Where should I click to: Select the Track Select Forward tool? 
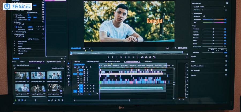[x=69, y=66]
